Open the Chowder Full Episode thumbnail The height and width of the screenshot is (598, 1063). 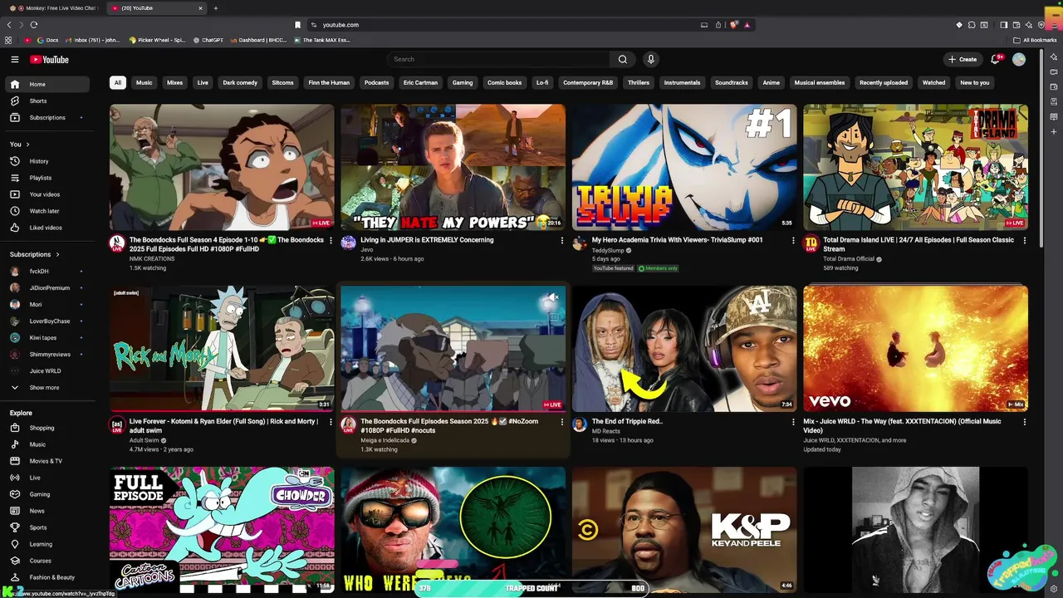tap(222, 529)
